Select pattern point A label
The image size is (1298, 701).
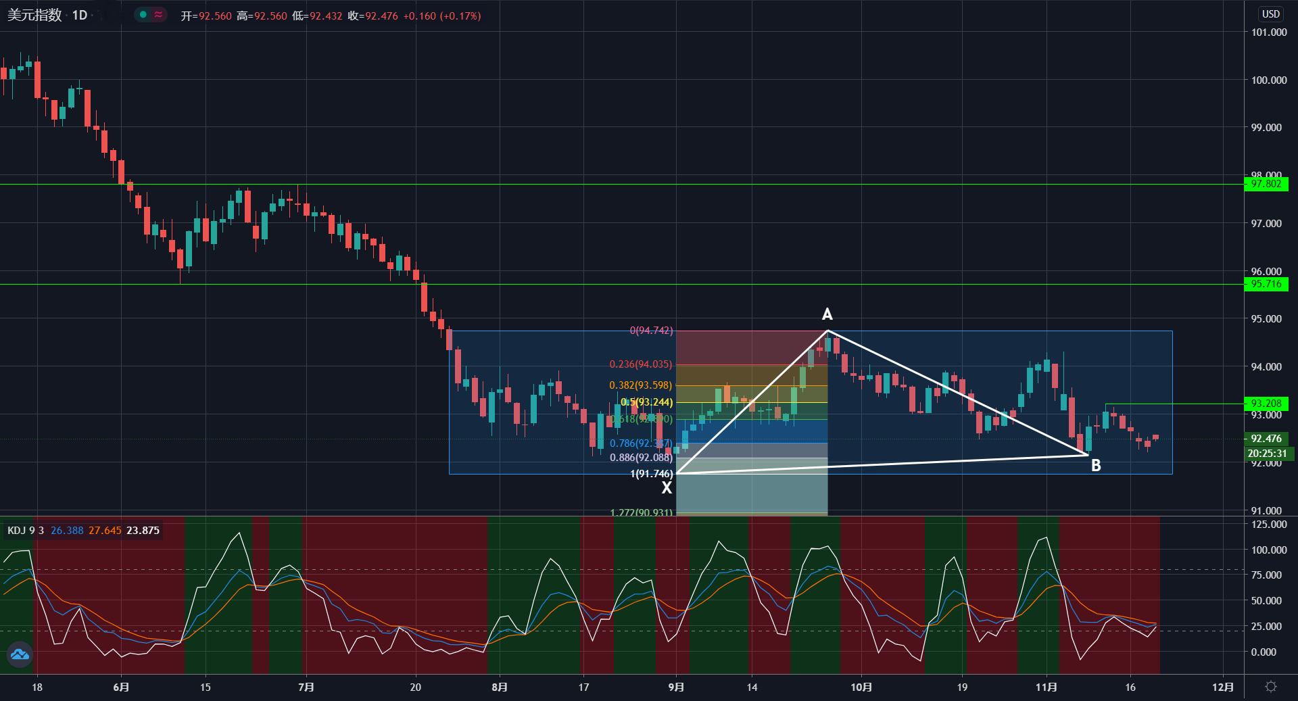[827, 314]
